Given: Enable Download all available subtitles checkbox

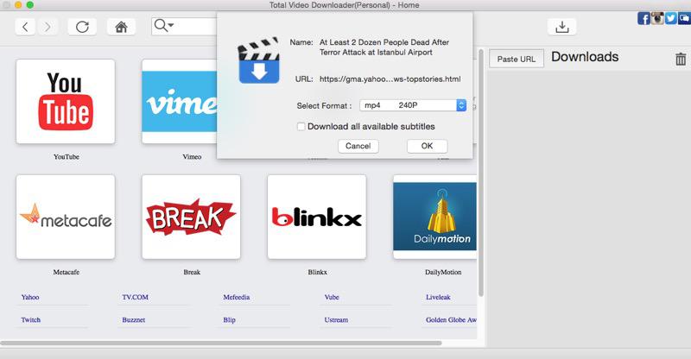Looking at the screenshot, I should click(301, 126).
